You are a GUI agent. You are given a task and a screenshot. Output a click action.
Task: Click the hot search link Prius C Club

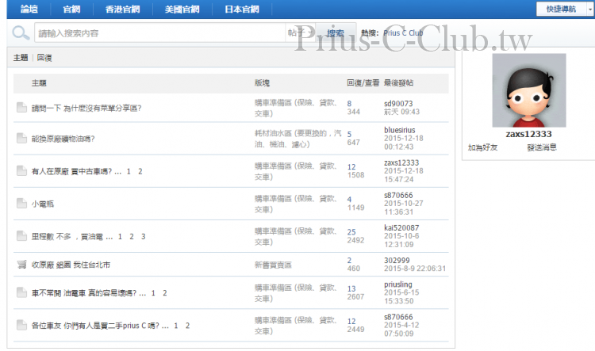[403, 33]
